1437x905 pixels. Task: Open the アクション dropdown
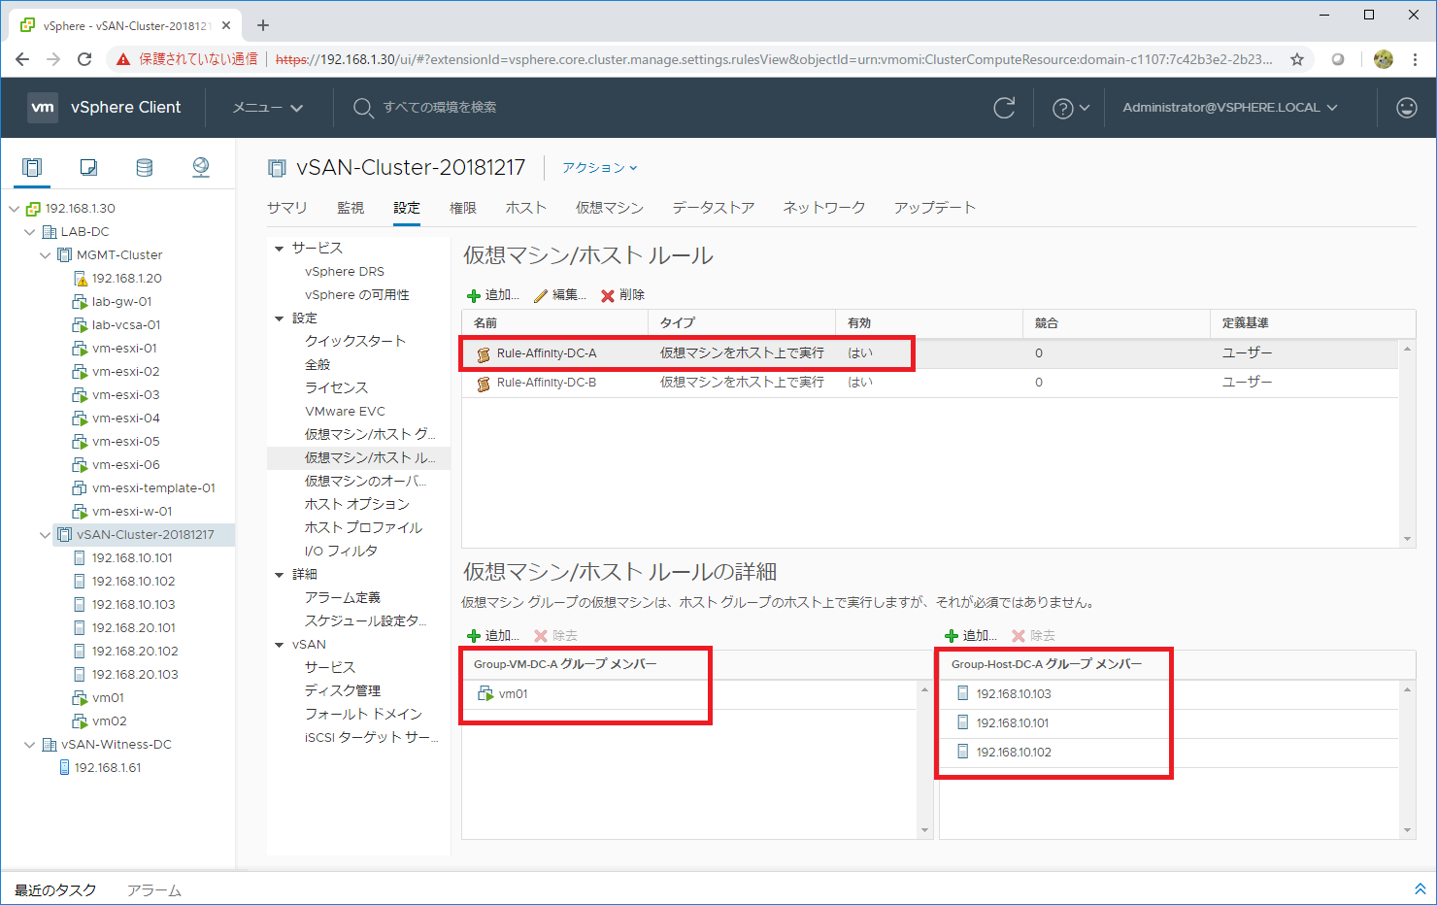pyautogui.click(x=600, y=168)
